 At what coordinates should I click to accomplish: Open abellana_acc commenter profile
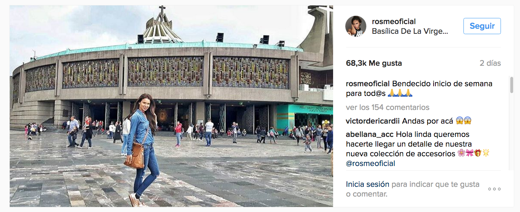click(369, 134)
